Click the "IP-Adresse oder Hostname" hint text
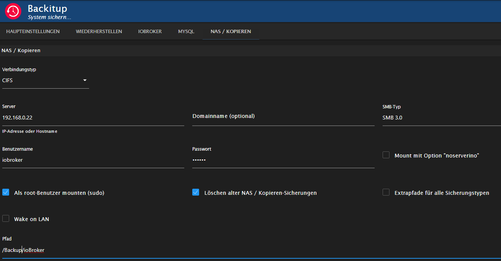Screen dimensions: 501x261 point(30,131)
